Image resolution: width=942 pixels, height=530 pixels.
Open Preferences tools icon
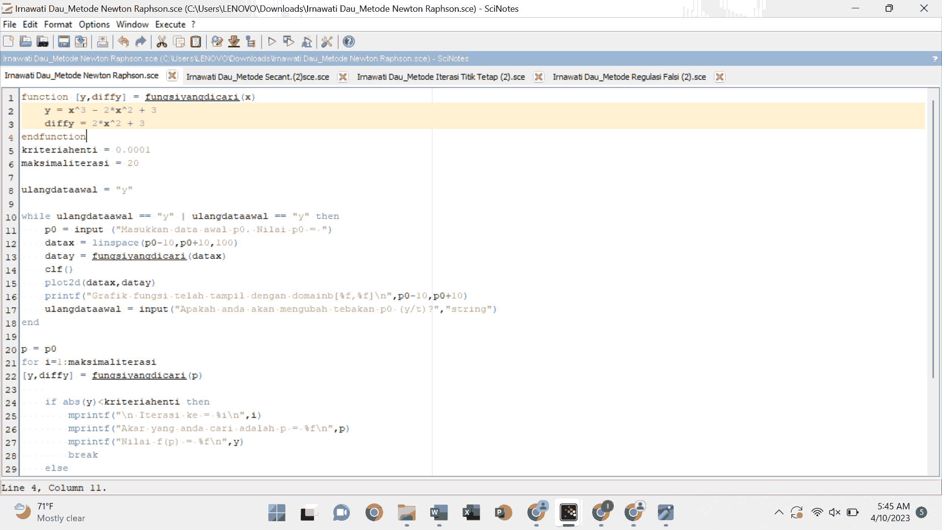(x=327, y=42)
